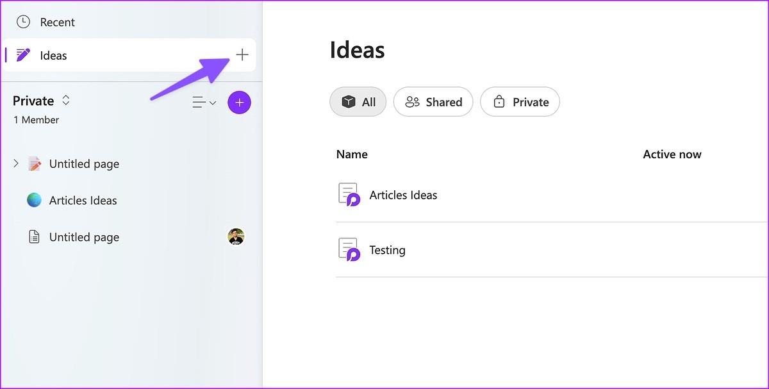
Task: Click the user avatar beside Untitled page
Action: [236, 237]
